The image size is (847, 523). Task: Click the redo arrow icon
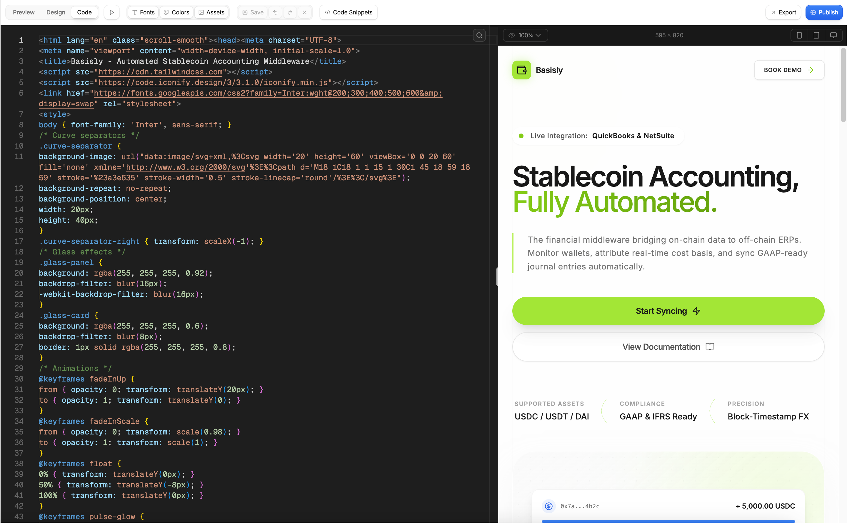point(290,12)
